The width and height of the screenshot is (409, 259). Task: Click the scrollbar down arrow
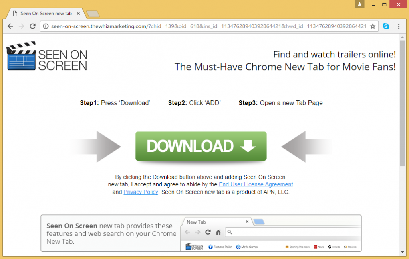pyautogui.click(x=402, y=252)
